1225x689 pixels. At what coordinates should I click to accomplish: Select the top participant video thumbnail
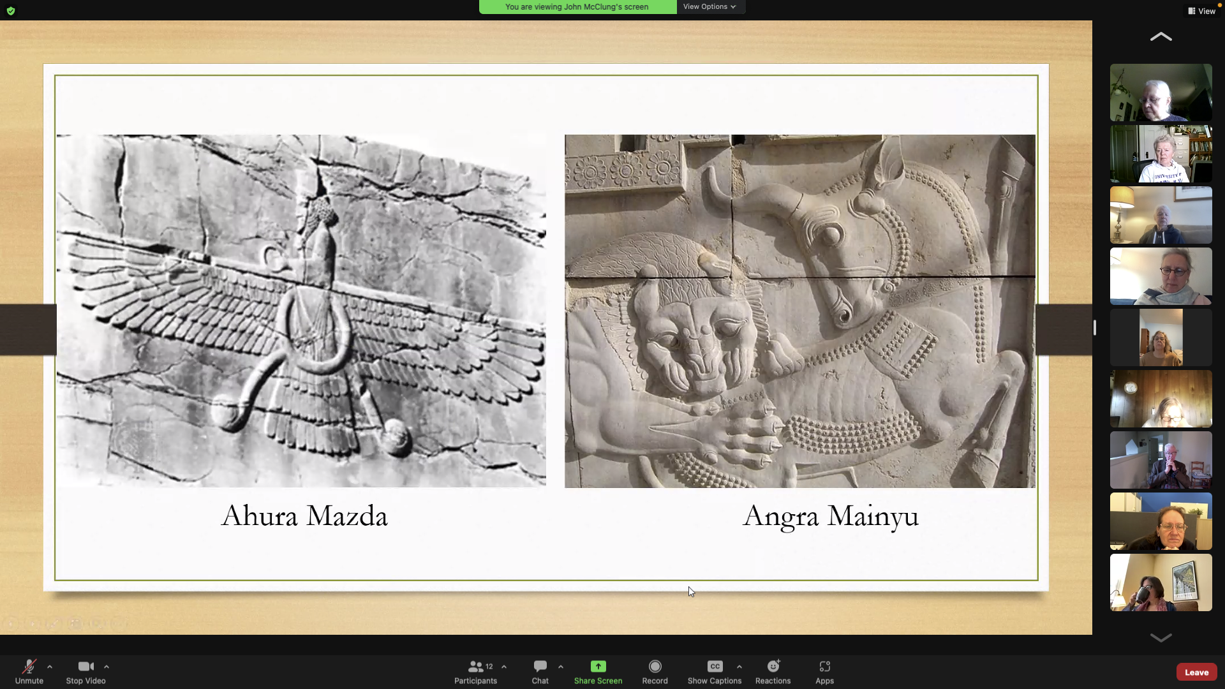tap(1161, 93)
